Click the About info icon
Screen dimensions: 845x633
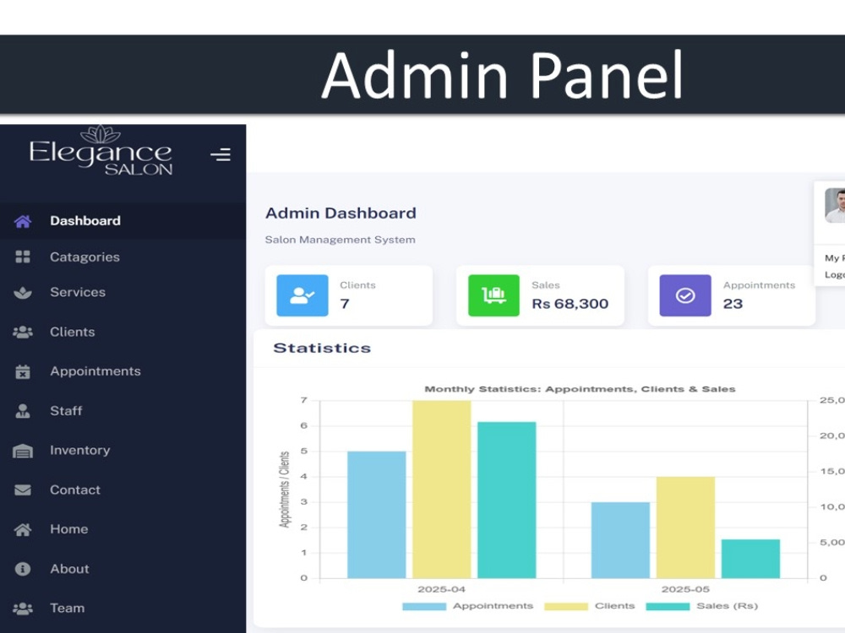tap(23, 569)
